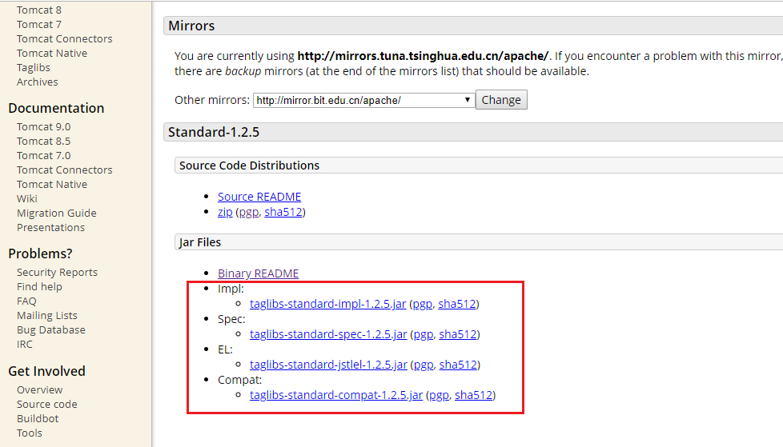Download taglibs-standard-spec-1.2.5.jar
The width and height of the screenshot is (783, 447).
click(x=328, y=334)
